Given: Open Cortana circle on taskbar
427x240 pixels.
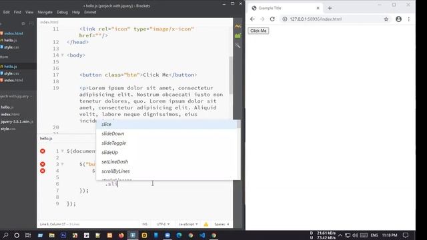Looking at the screenshot, I should click(17, 235).
